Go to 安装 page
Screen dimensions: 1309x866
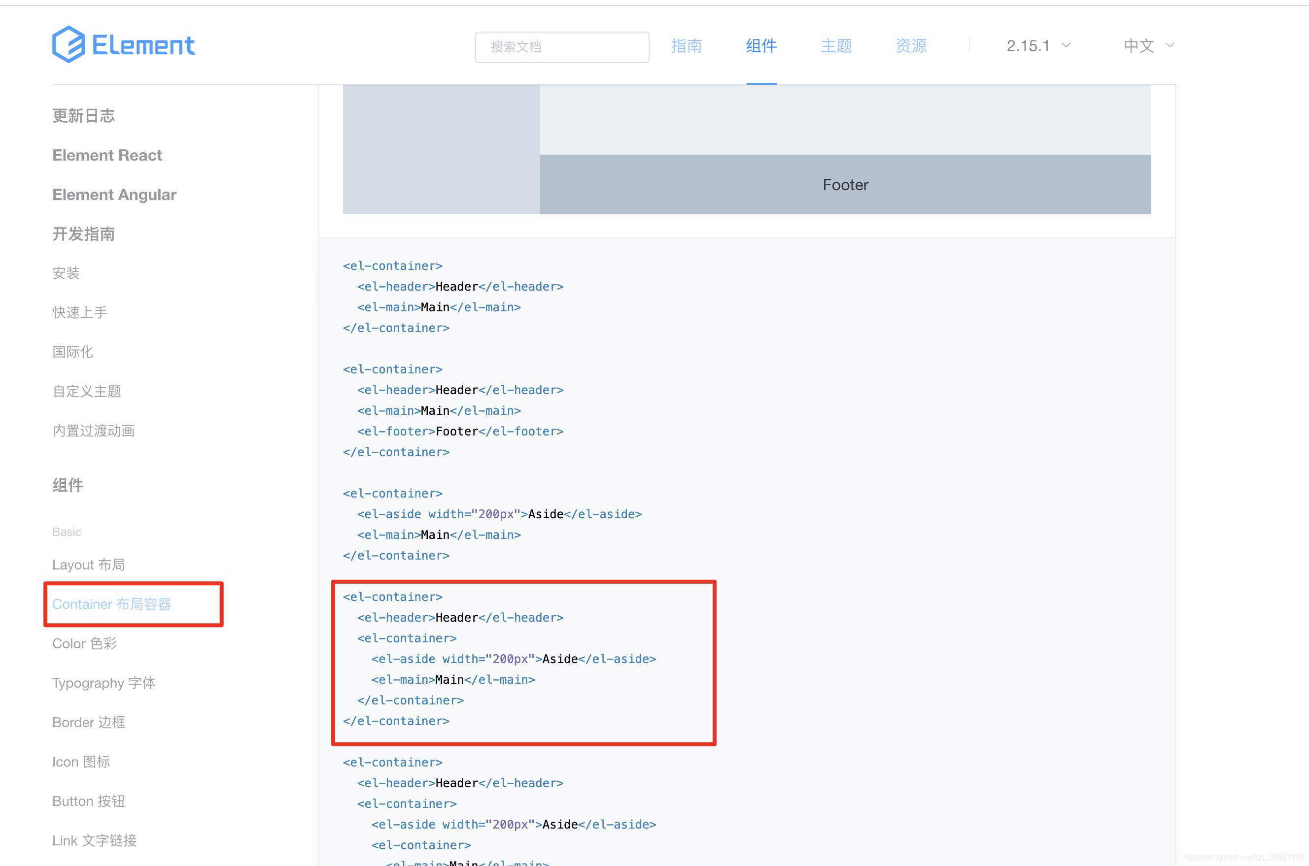point(66,273)
